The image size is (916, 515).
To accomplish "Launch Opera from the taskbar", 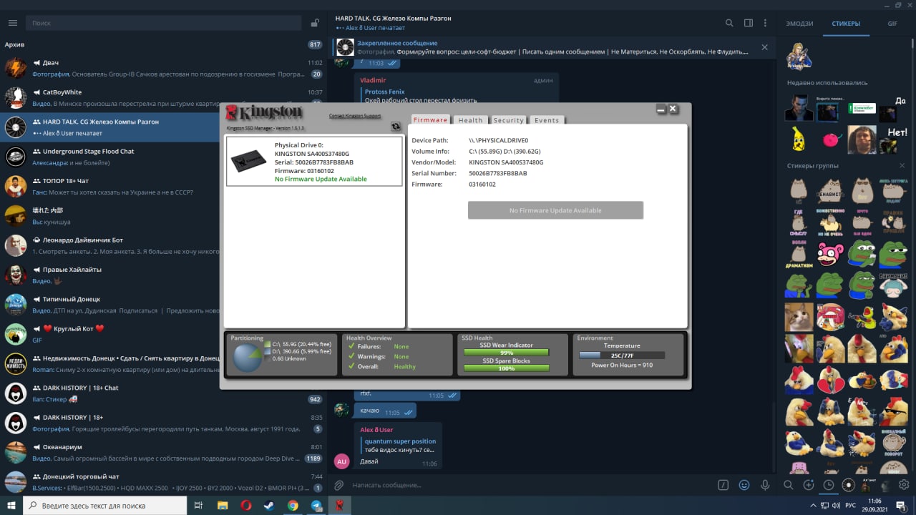I will click(246, 505).
